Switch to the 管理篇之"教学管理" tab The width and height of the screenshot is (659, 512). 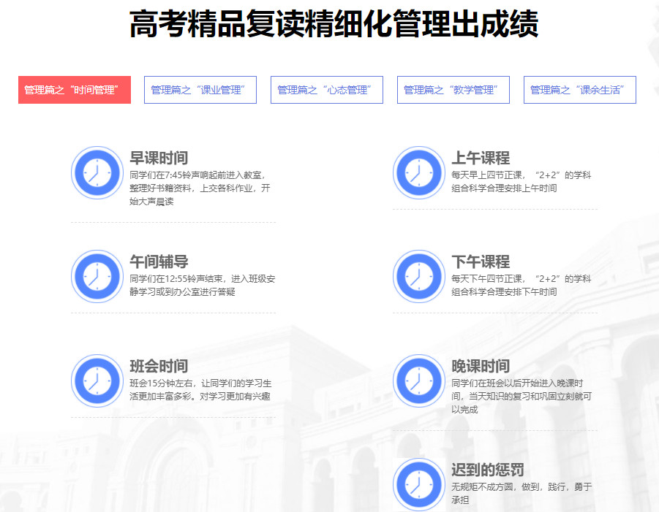453,90
